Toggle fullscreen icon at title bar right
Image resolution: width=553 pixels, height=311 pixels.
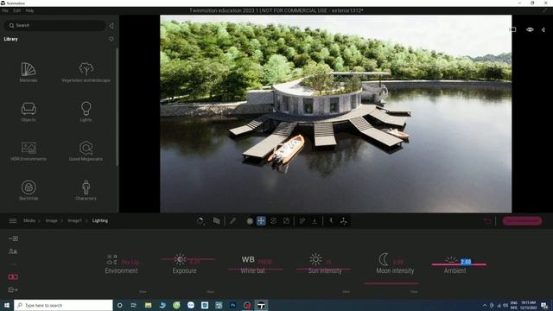pos(545,10)
